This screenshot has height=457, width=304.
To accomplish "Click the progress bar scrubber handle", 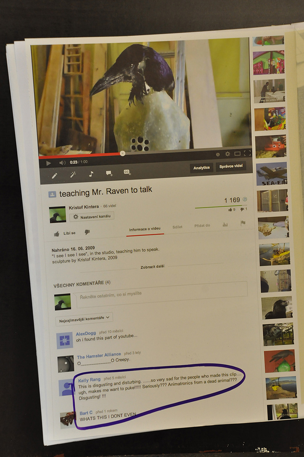I will pyautogui.click(x=122, y=153).
